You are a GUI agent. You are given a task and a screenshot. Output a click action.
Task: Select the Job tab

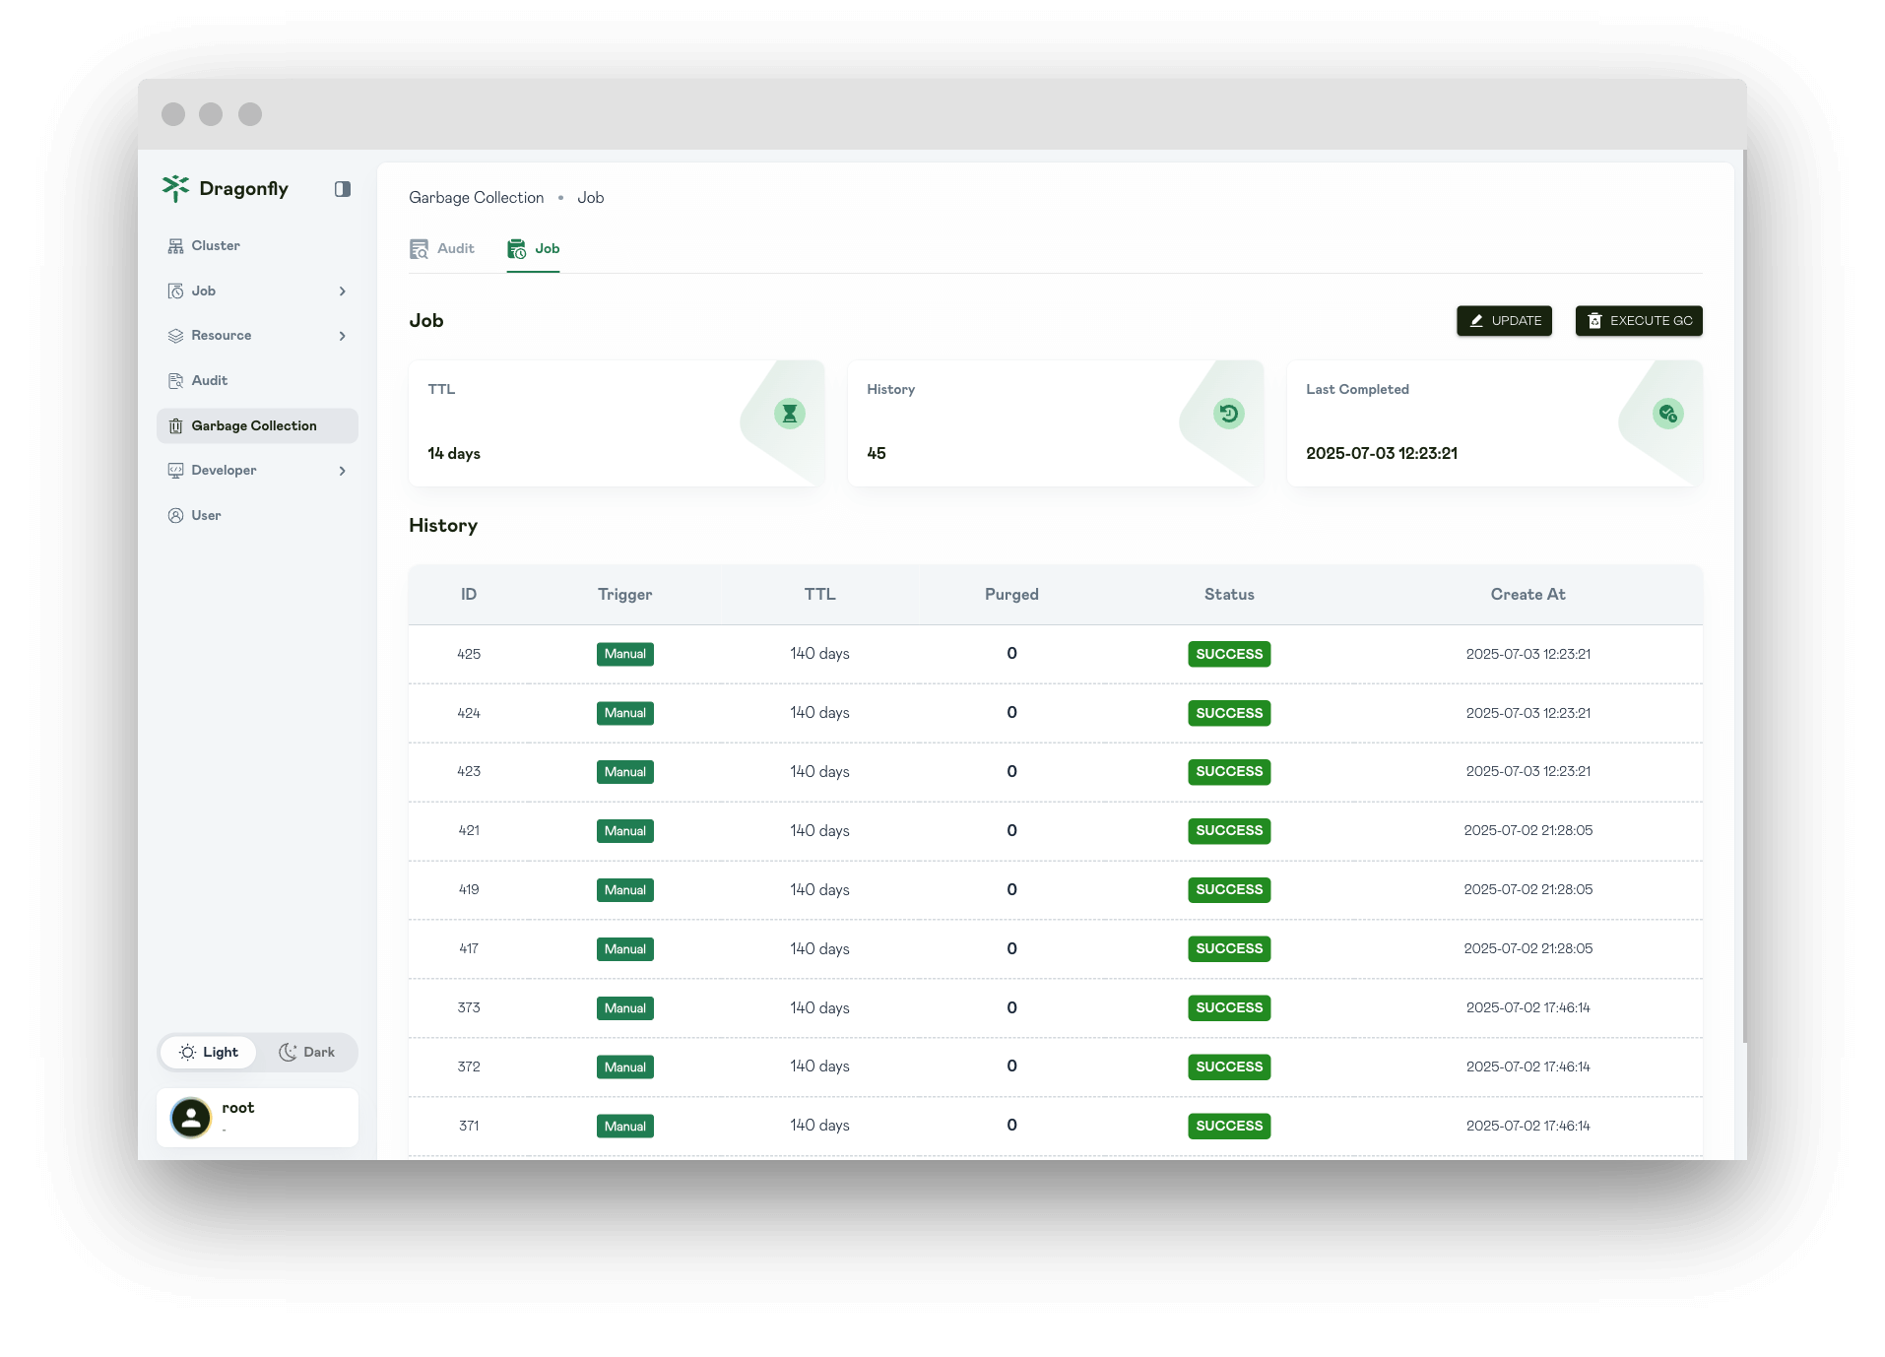coord(534,249)
